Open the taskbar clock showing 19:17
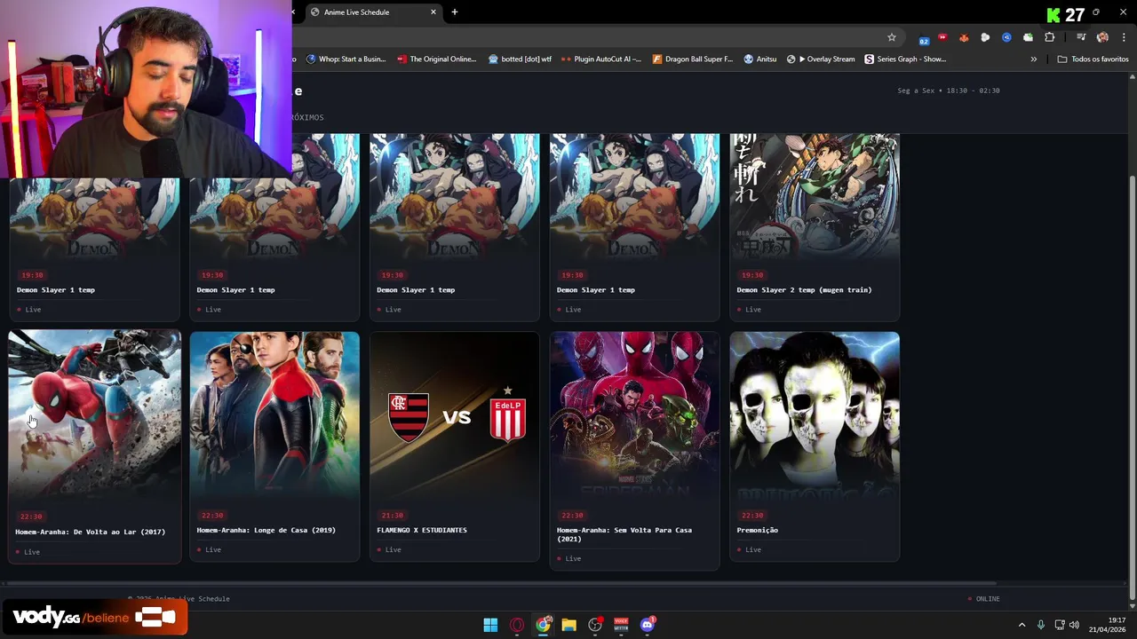1137x639 pixels. coord(1109,625)
